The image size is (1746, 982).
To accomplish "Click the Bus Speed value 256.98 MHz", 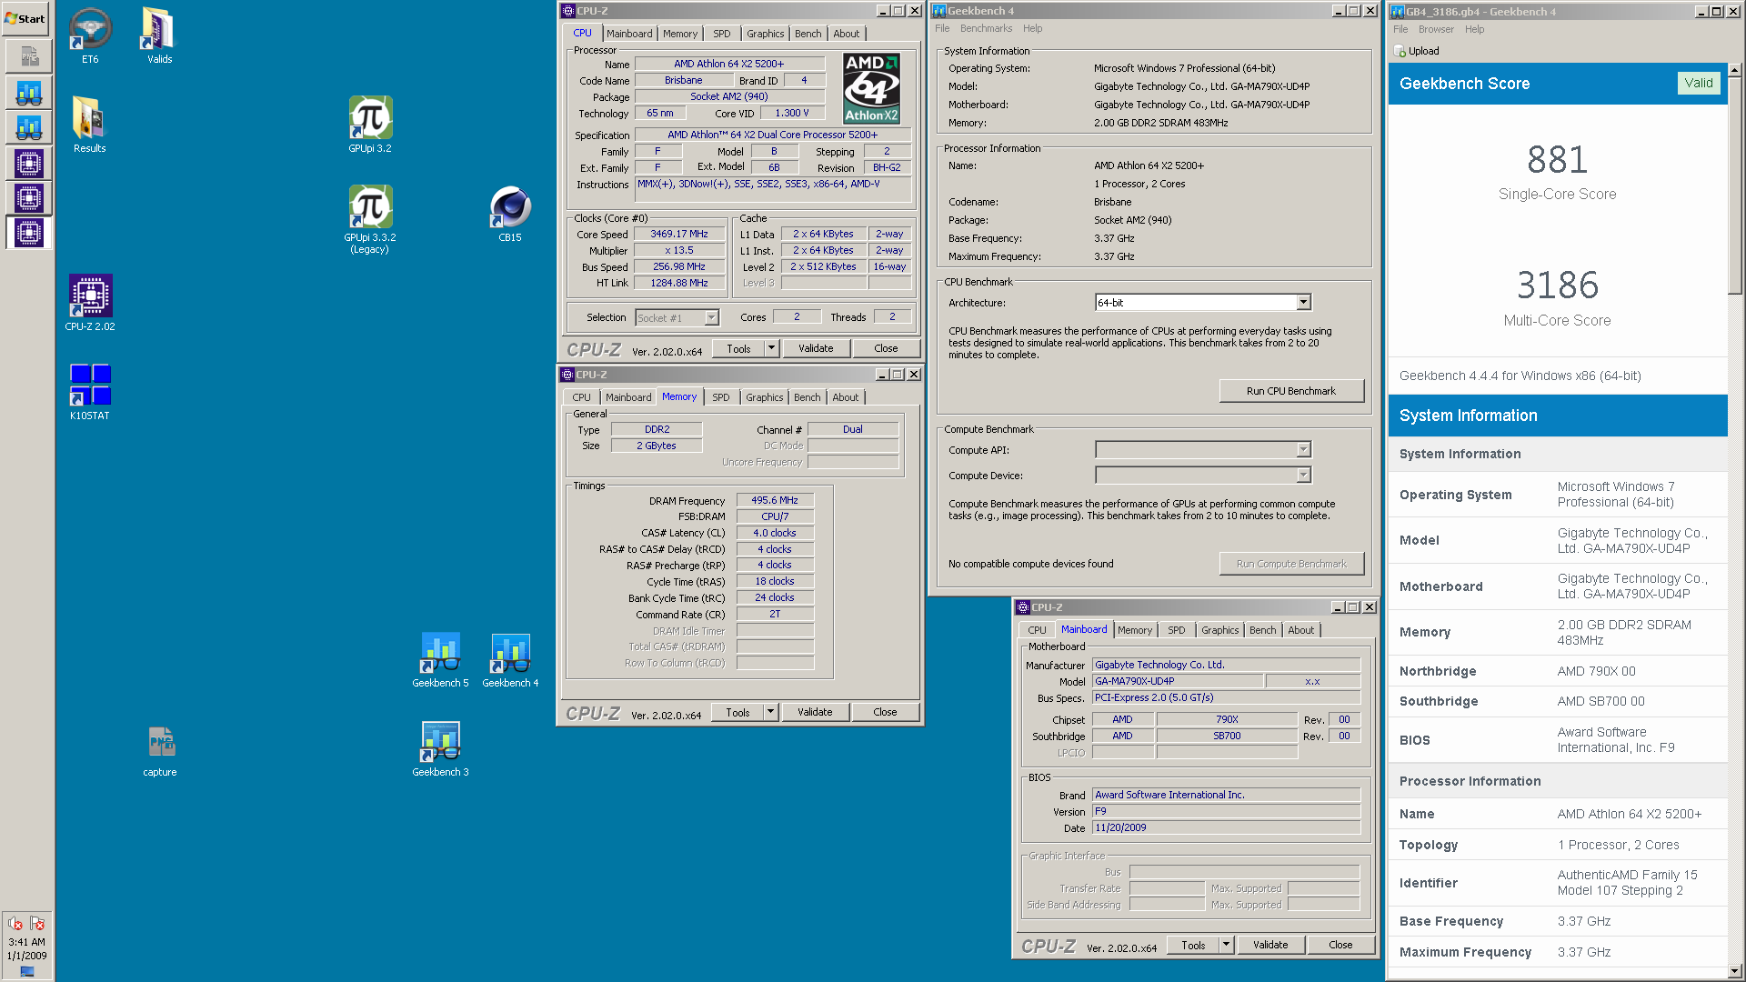I will (679, 266).
